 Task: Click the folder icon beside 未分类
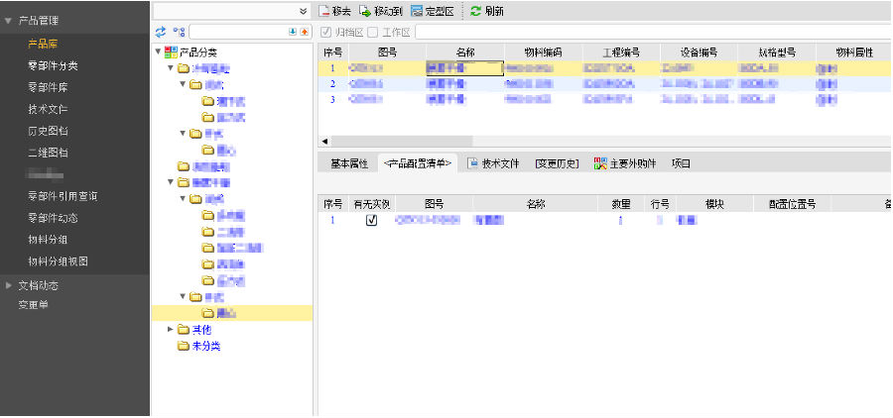pyautogui.click(x=183, y=346)
